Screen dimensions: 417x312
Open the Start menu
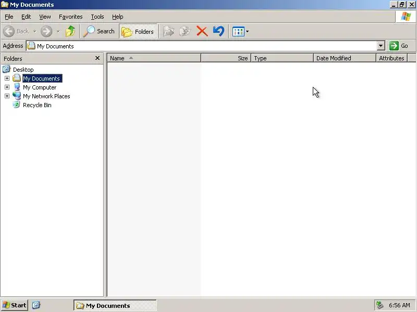pyautogui.click(x=15, y=305)
